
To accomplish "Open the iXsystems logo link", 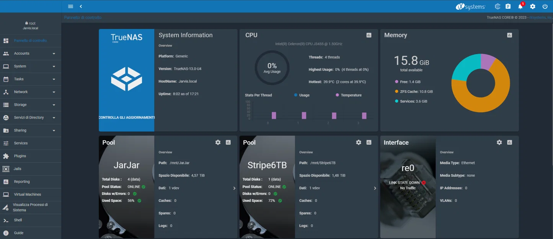I will 470,7.
